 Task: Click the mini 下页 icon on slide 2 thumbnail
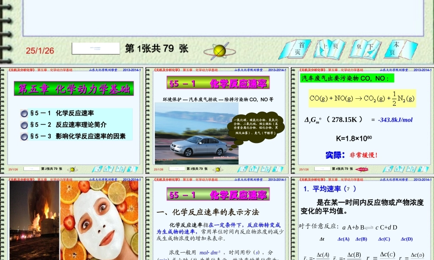click(121, 169)
